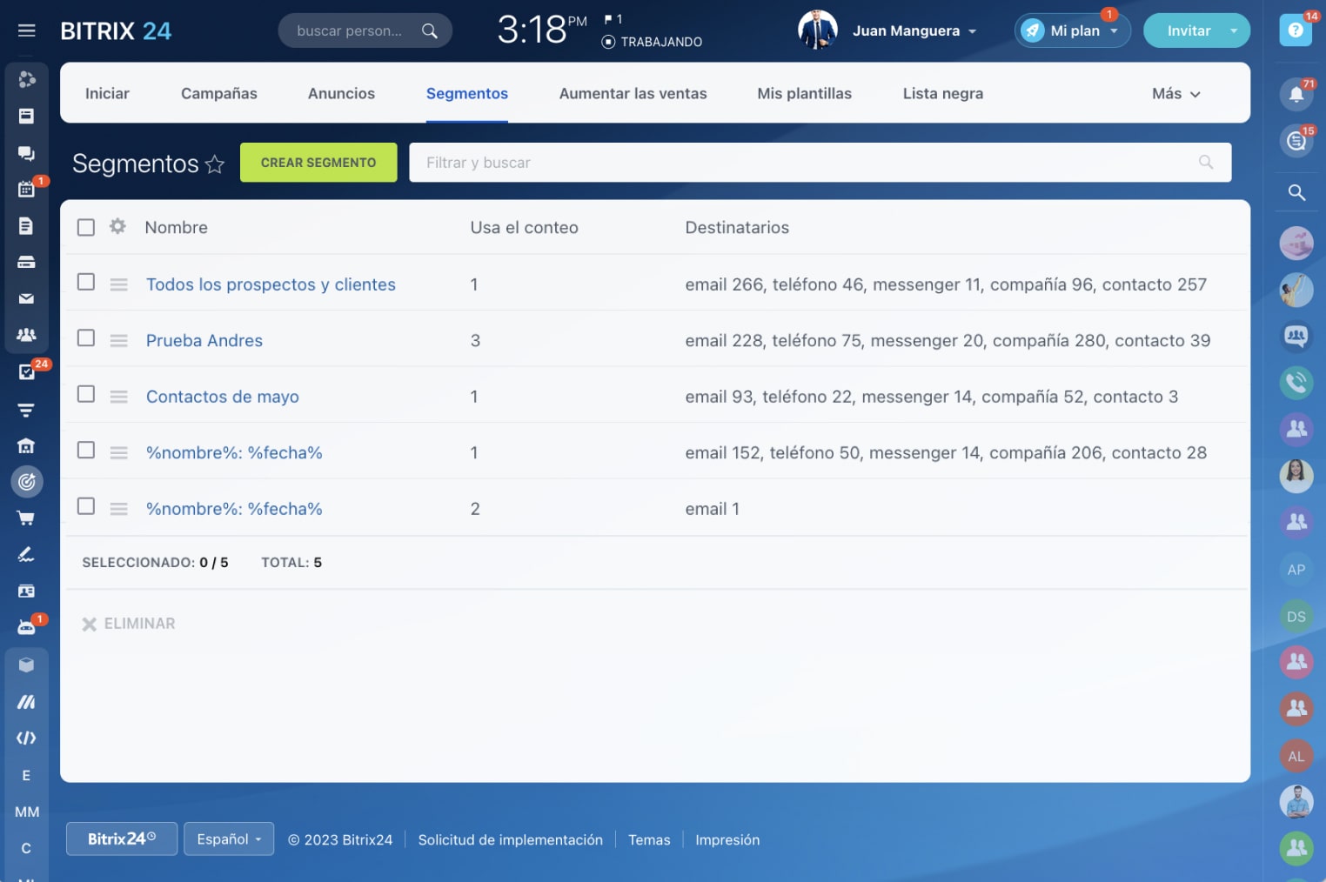1326x882 pixels.
Task: Open the Lista negra tab
Action: 942,94
